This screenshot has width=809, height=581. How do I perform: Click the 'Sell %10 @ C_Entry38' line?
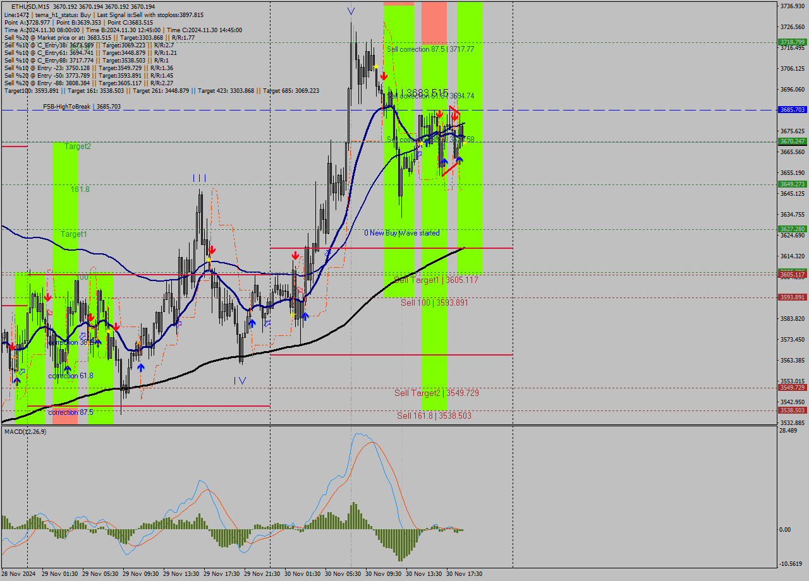(89, 45)
